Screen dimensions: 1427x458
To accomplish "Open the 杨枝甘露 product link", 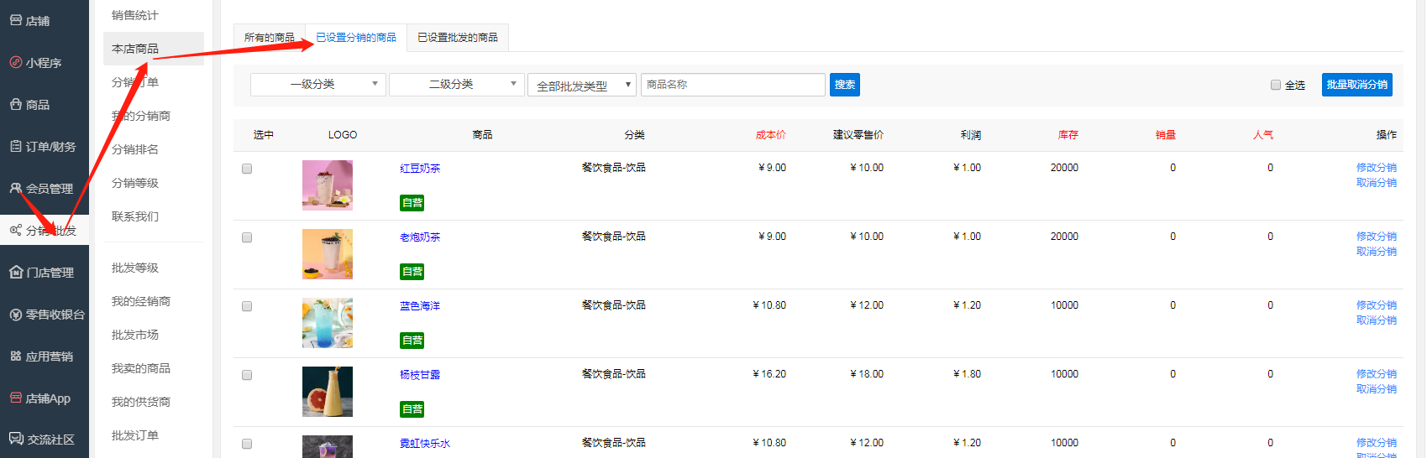I will (420, 375).
